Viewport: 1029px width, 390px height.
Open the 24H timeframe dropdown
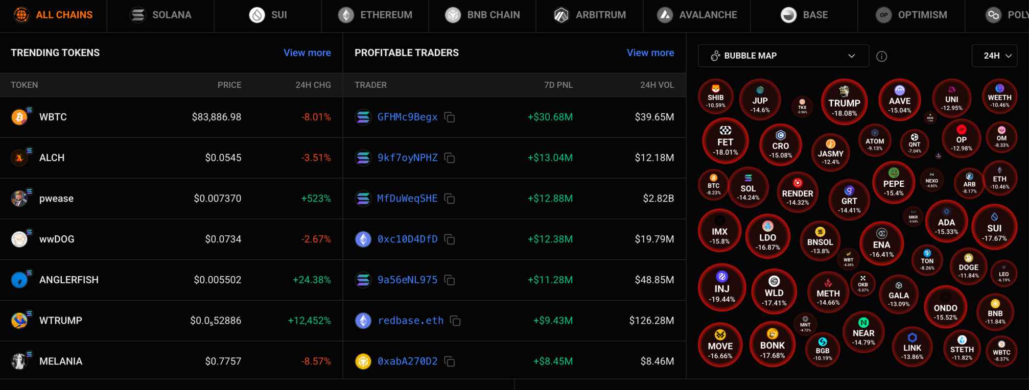click(994, 56)
